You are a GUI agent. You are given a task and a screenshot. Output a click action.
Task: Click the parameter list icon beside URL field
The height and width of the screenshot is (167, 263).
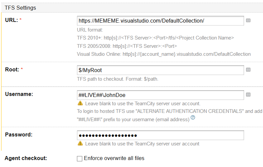coord(248,21)
